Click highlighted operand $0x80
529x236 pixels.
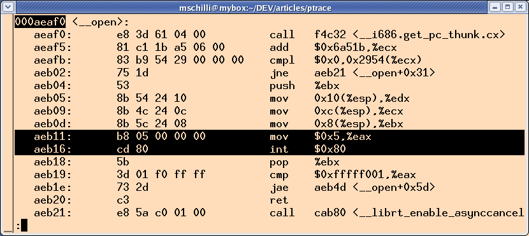(330, 149)
